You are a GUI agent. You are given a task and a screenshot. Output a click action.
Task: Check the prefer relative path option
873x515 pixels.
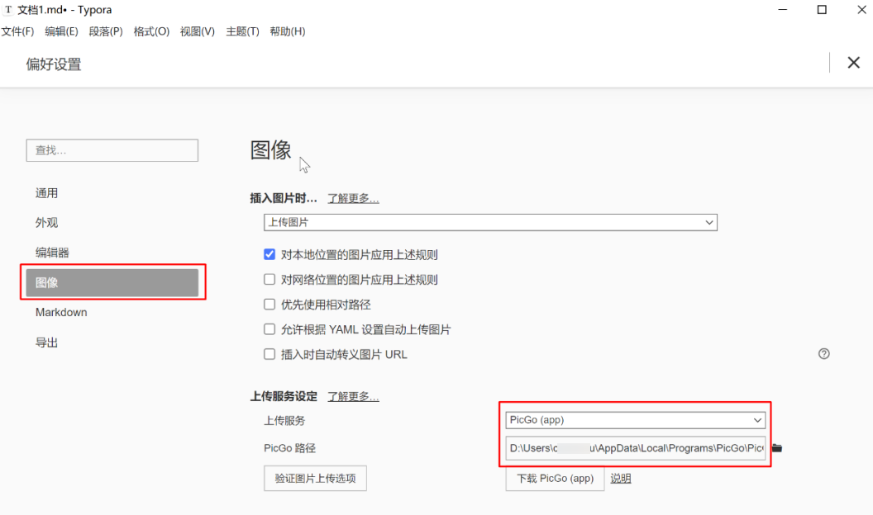pyautogui.click(x=270, y=305)
